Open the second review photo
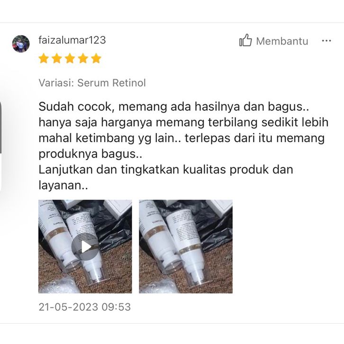Viewport: 344px width, 344px height. pos(186,246)
